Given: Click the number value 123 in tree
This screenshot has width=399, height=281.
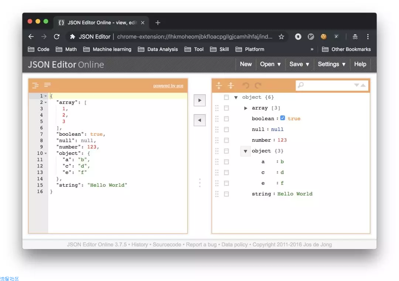Looking at the screenshot, I should (x=282, y=140).
